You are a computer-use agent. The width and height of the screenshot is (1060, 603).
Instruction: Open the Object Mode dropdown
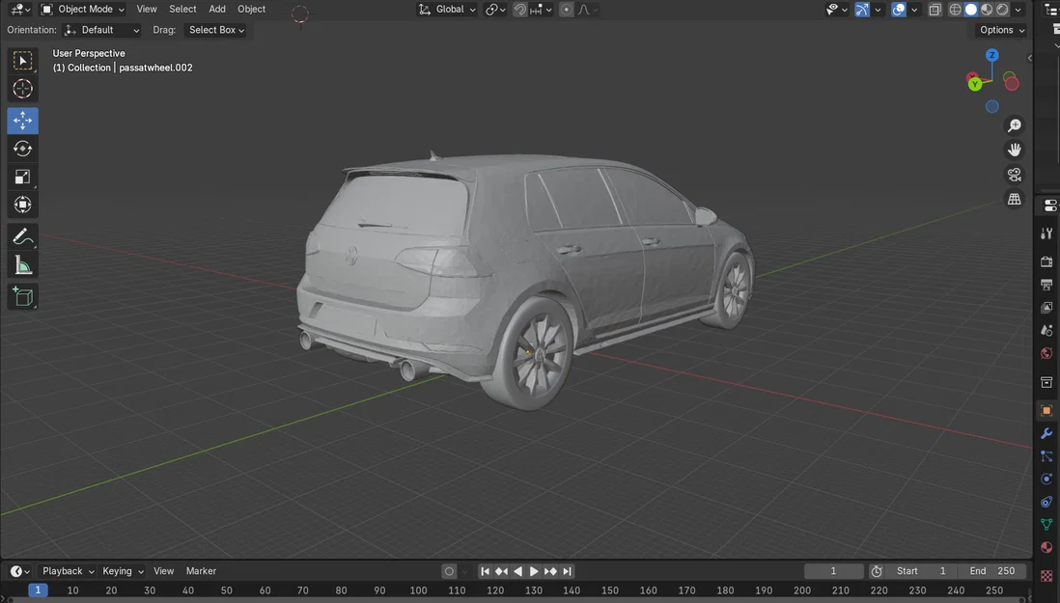(82, 9)
